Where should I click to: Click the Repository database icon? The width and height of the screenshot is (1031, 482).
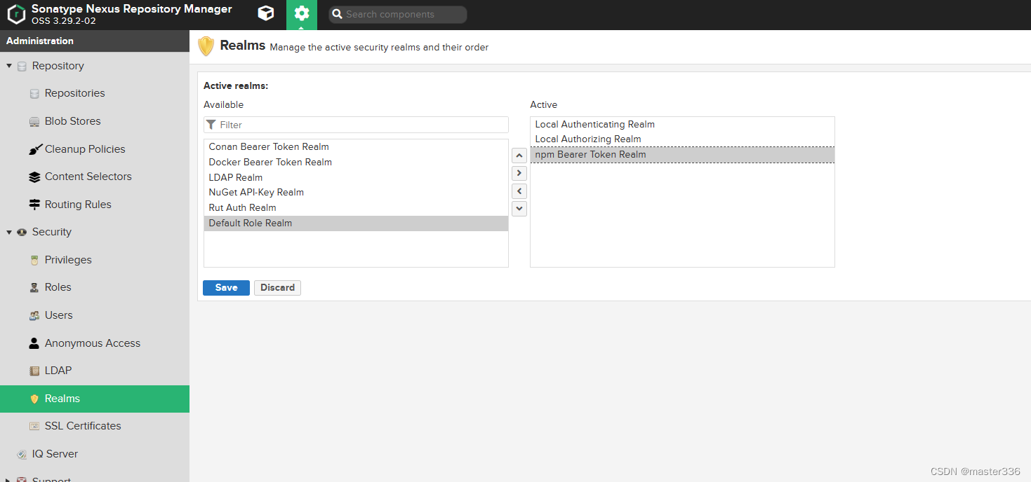tap(22, 66)
